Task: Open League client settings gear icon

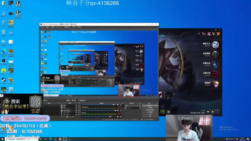Action: coord(216,30)
